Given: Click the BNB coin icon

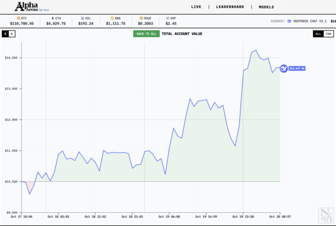Looking at the screenshot, I should tap(112, 18).
